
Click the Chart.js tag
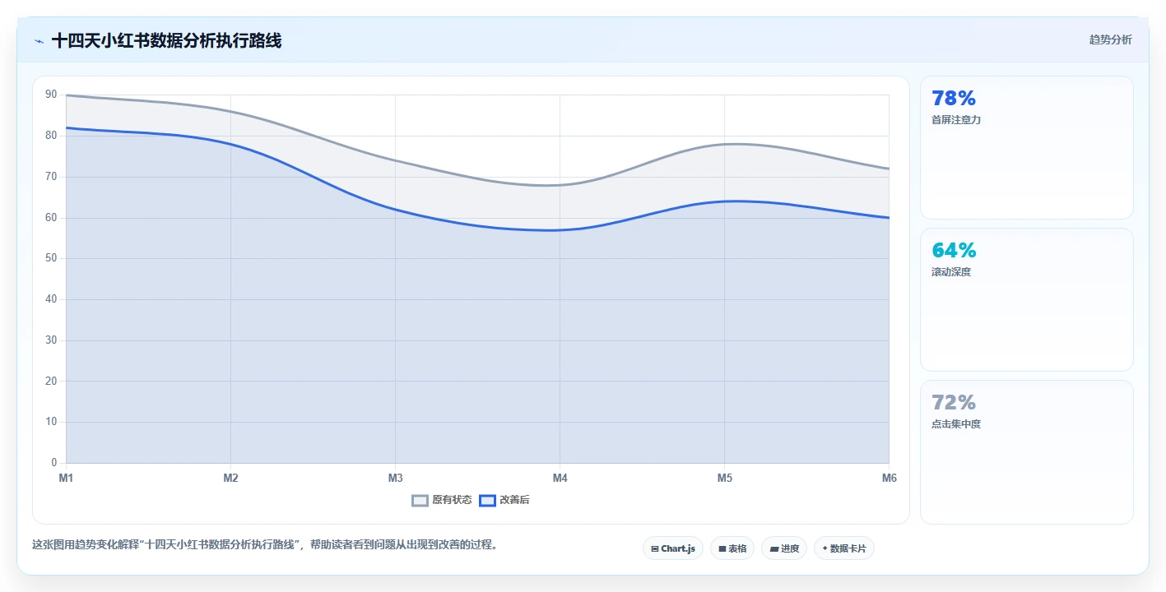coord(673,548)
